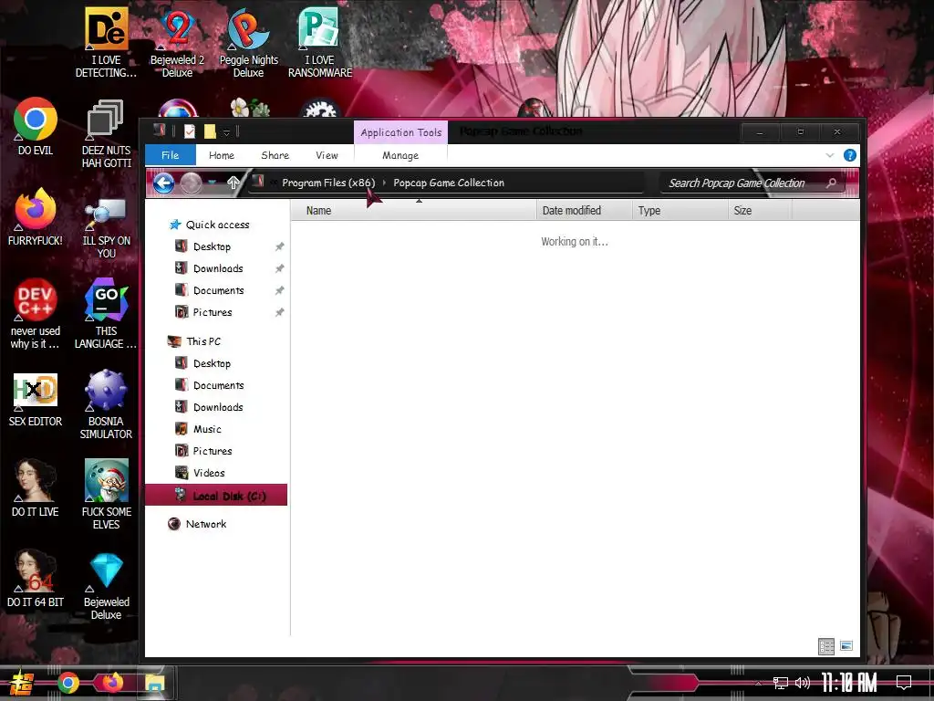Select pinned Desktop under Quick access
Viewport: 934px width, 701px height.
[212, 246]
